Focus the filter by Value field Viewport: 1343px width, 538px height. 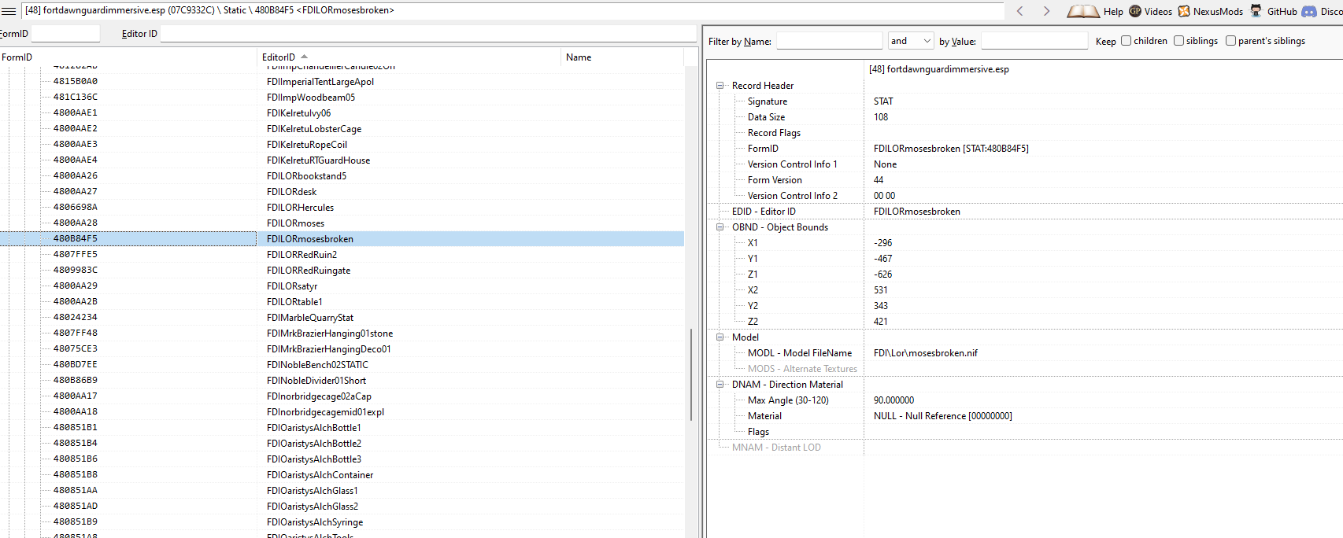(1034, 41)
